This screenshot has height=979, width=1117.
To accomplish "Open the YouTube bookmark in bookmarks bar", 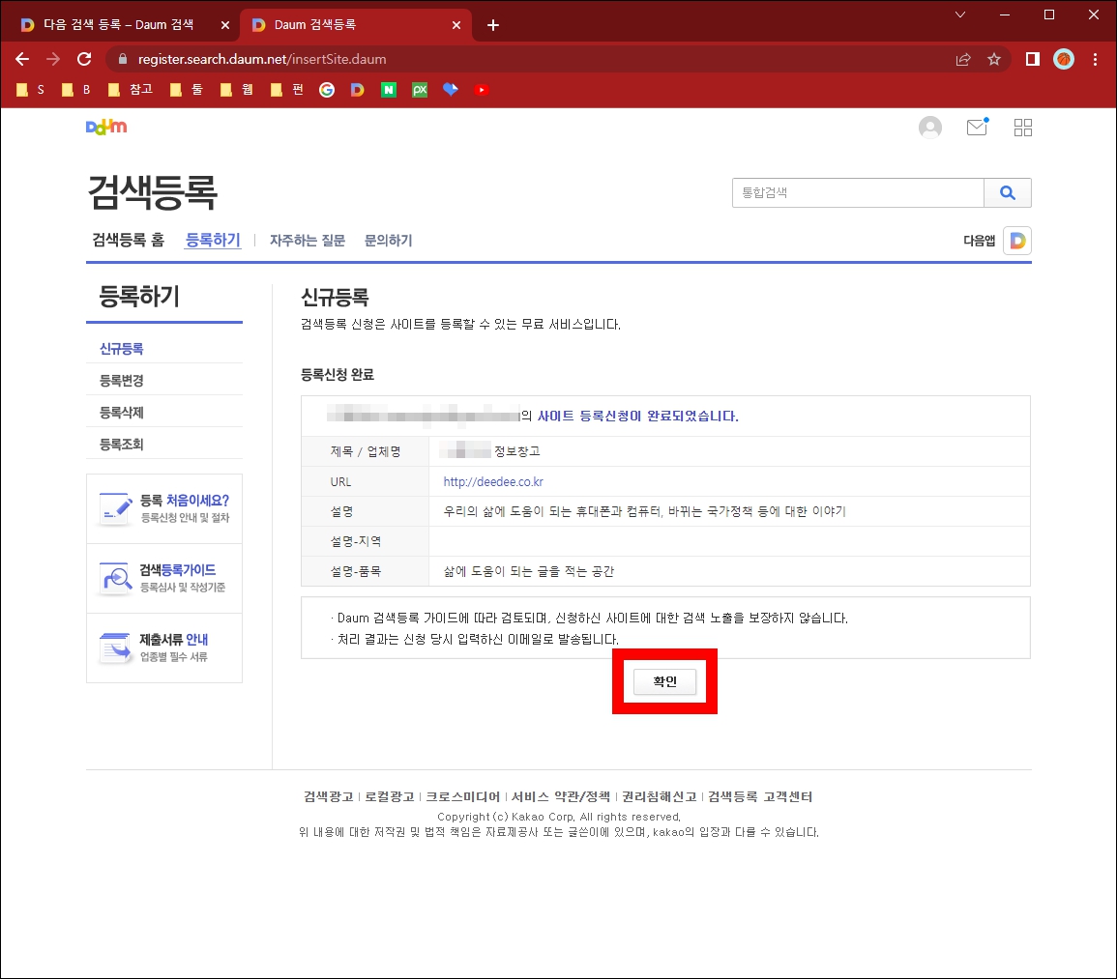I will 481,90.
